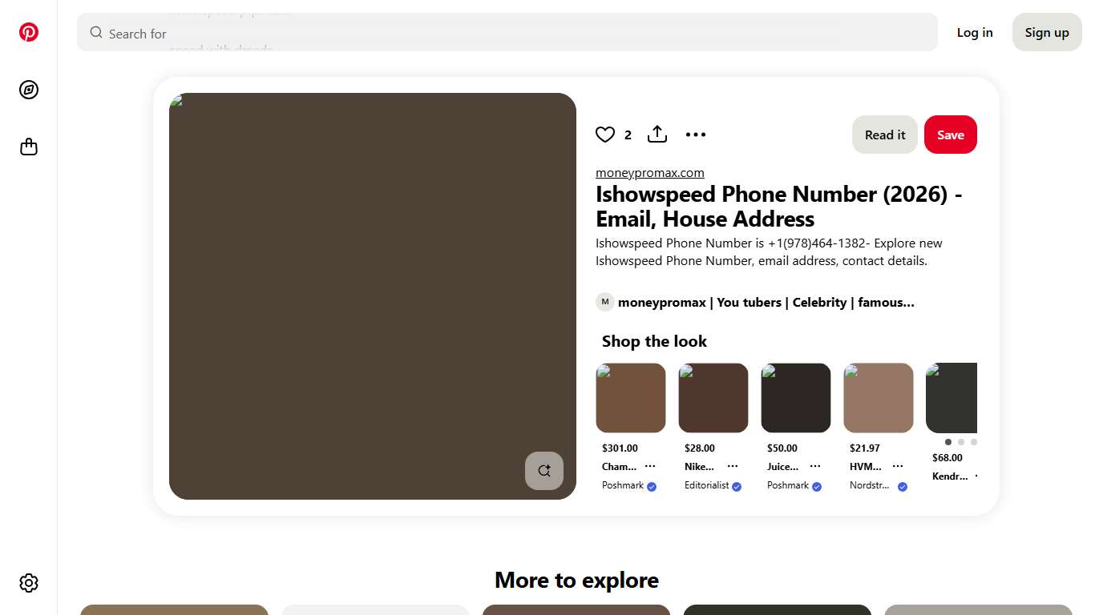Like the pin with the heart icon
Image resolution: width=1095 pixels, height=615 pixels.
(605, 135)
